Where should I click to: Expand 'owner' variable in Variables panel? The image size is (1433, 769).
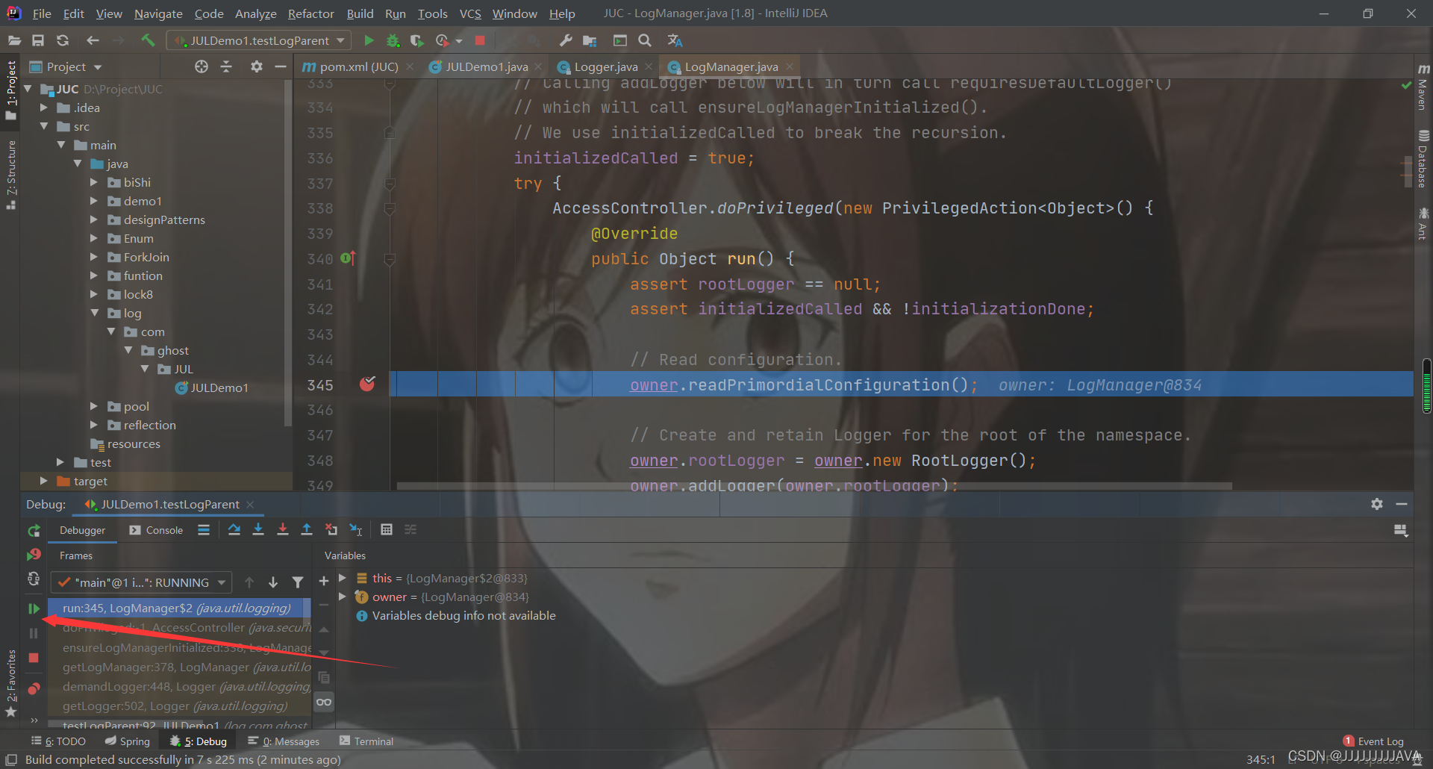pyautogui.click(x=343, y=597)
